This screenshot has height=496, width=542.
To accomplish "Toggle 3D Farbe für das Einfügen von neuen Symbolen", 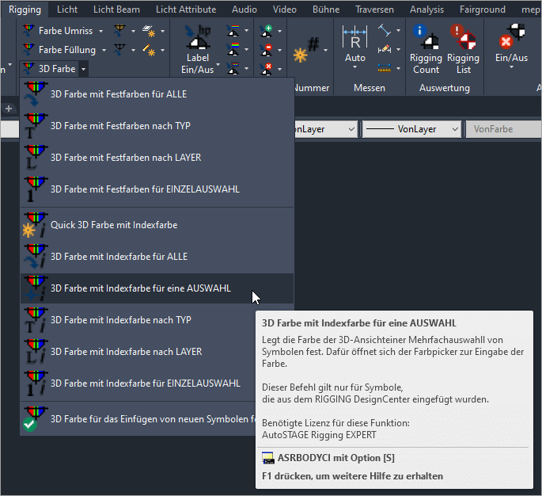I will click(138, 419).
